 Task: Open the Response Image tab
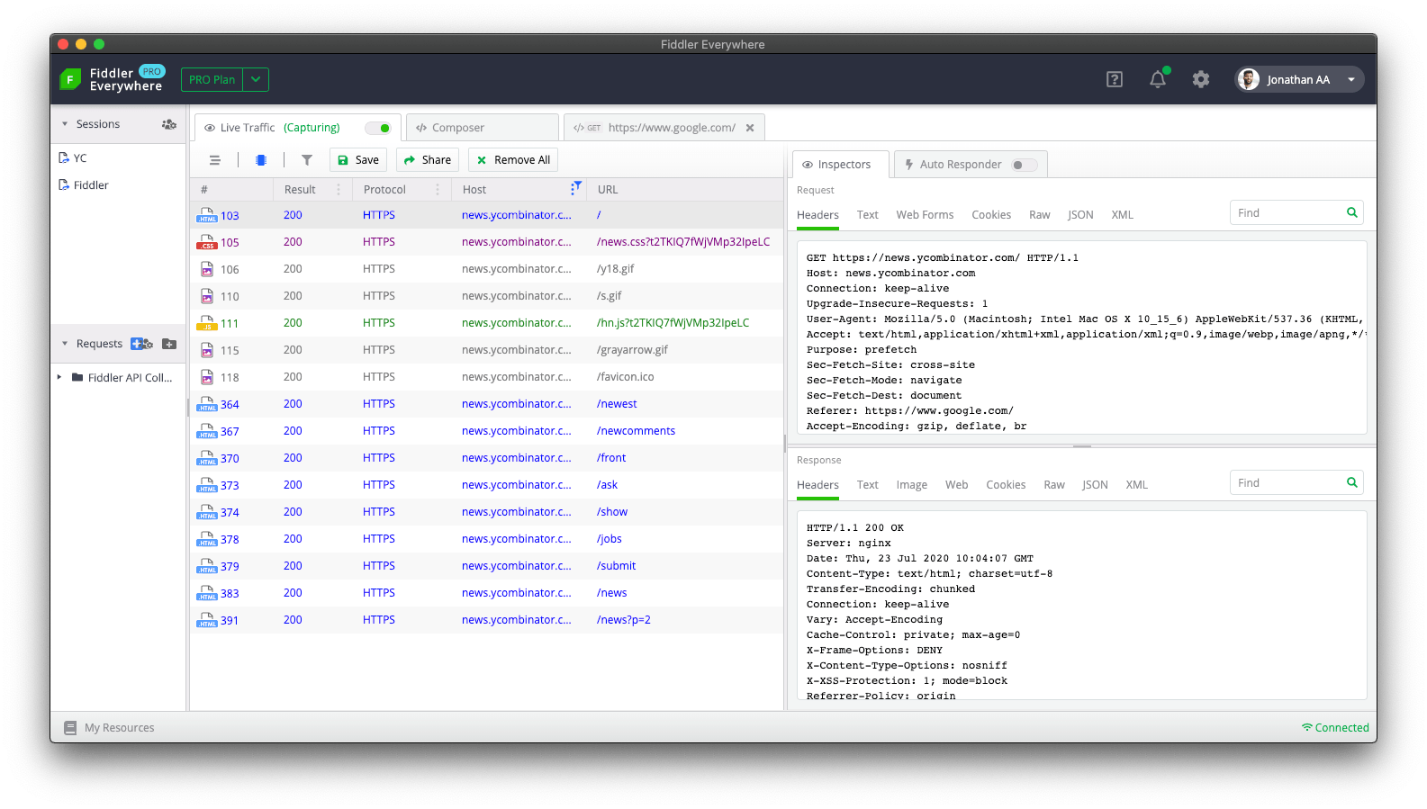pos(912,485)
